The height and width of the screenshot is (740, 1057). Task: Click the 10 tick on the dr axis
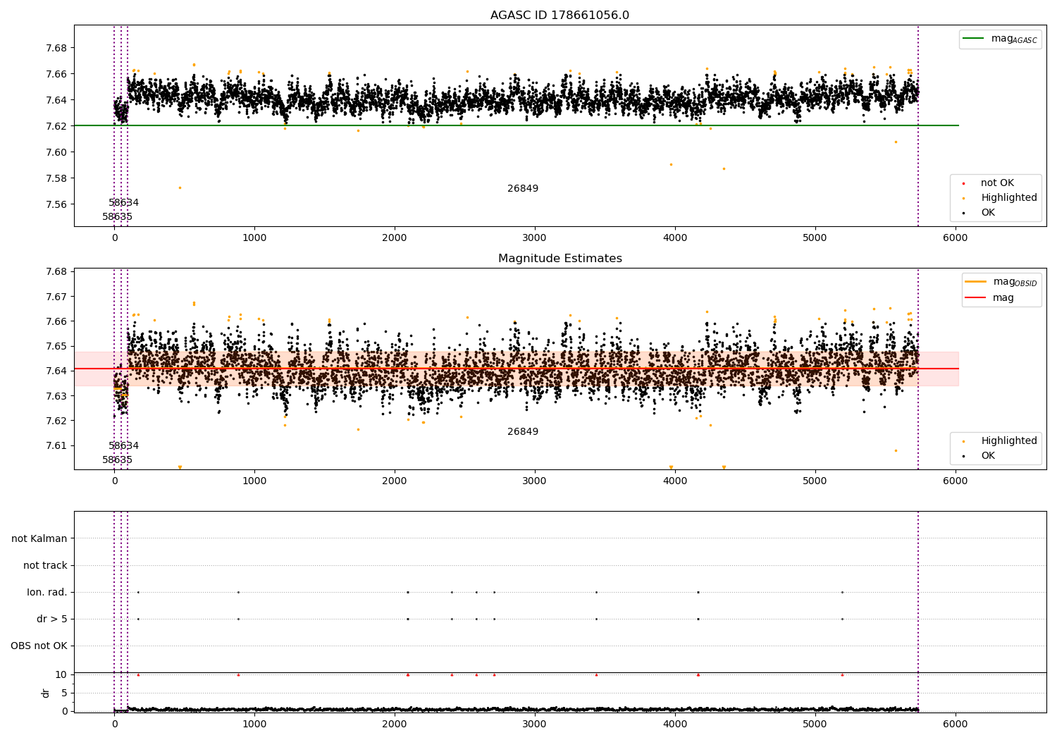pyautogui.click(x=61, y=674)
